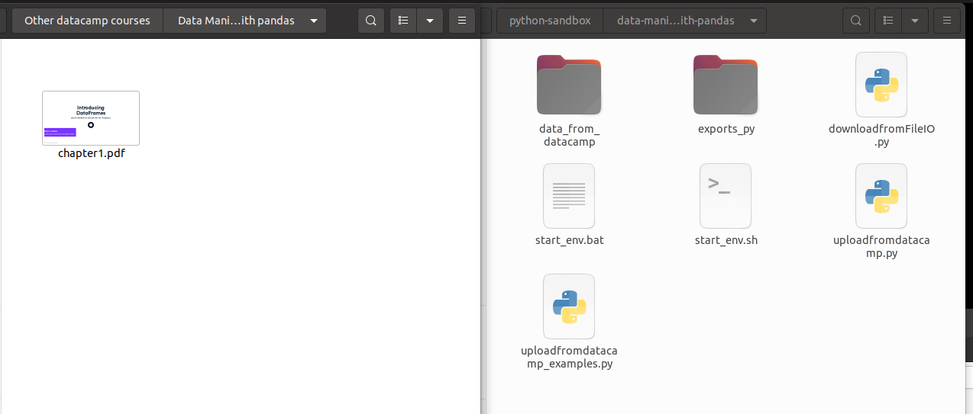Select the chapter1.pdf thumbnail
This screenshot has height=414, width=973.
coord(91,118)
